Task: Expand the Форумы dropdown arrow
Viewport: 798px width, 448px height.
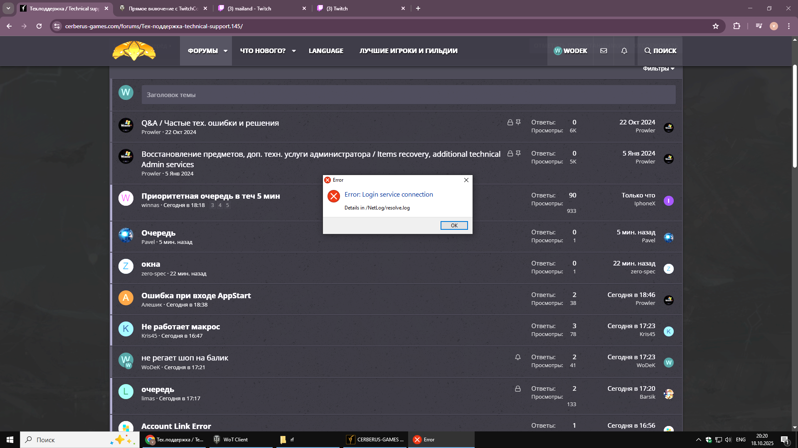Action: click(225, 51)
